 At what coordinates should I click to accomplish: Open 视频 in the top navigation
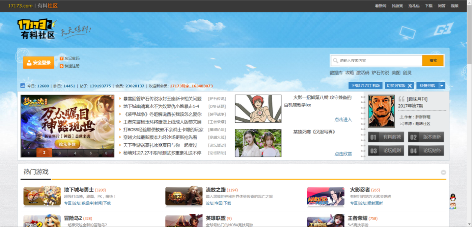(x=454, y=6)
